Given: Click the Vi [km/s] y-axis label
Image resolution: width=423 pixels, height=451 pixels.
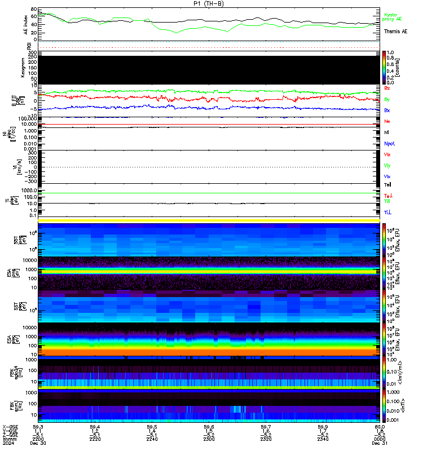Looking at the screenshot, I should tap(17, 167).
